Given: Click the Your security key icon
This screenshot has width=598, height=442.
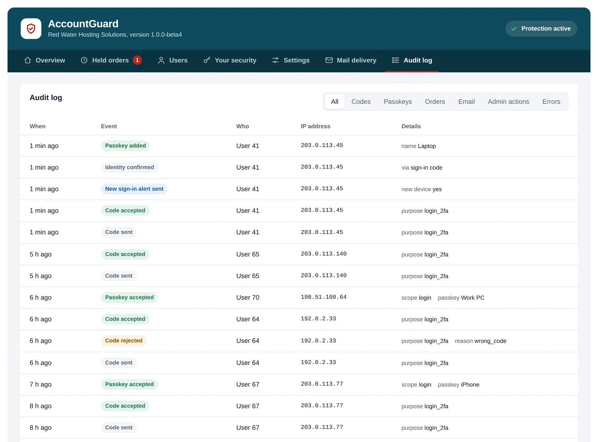Looking at the screenshot, I should (x=207, y=60).
